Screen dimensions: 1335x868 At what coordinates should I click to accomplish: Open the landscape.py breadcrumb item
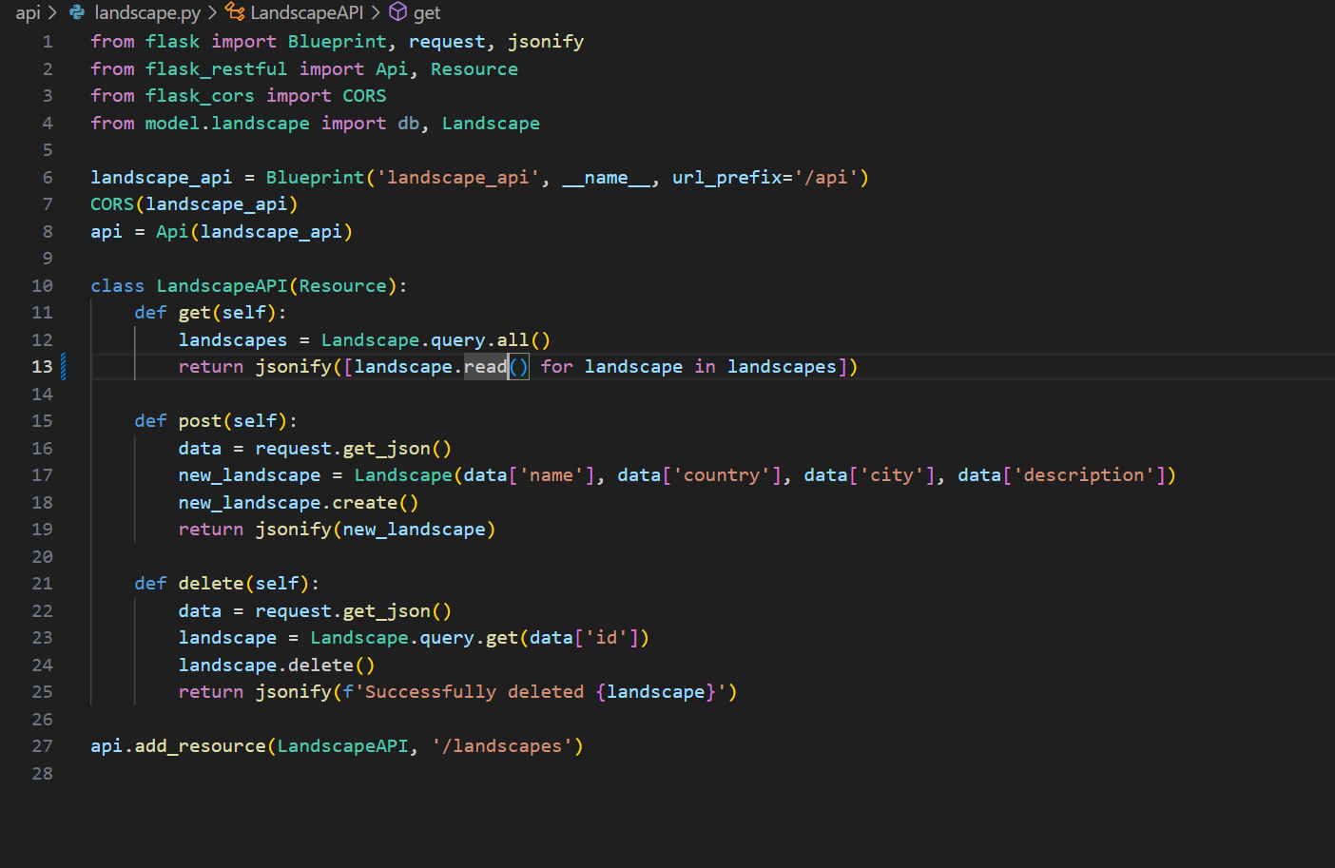(x=147, y=12)
